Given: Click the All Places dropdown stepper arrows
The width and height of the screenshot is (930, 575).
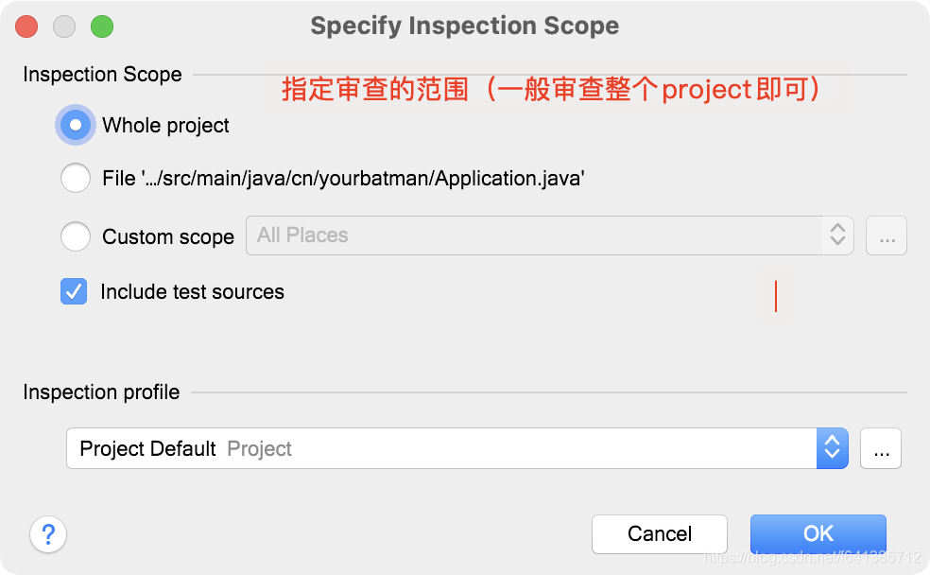Looking at the screenshot, I should pyautogui.click(x=836, y=235).
